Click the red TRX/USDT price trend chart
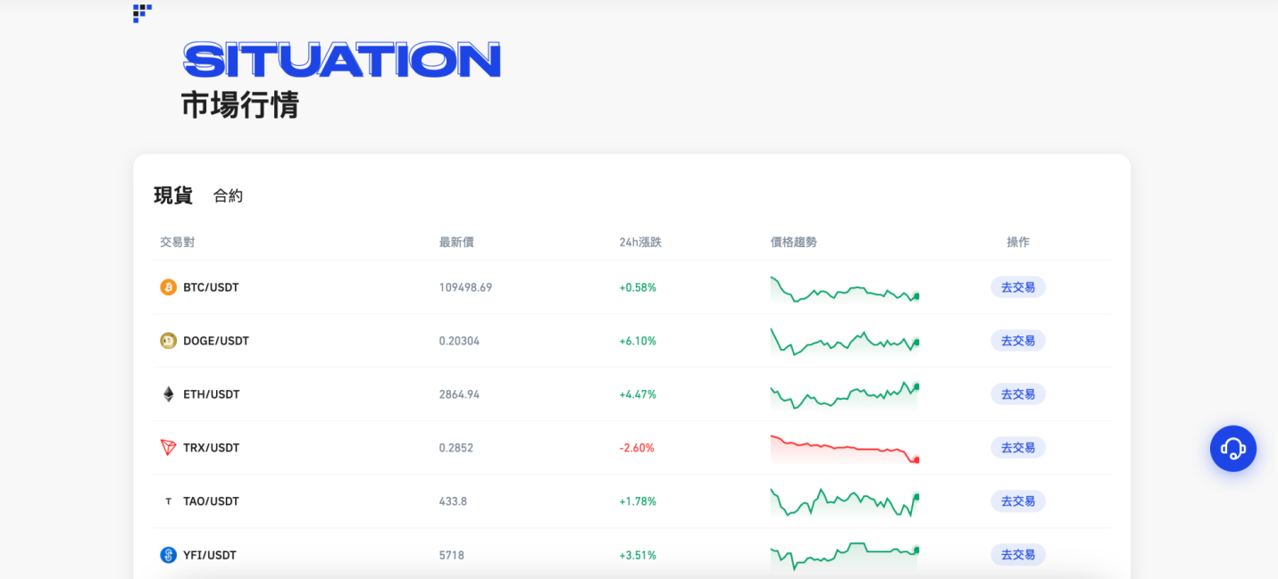Screen dimensions: 1278x579 pyautogui.click(x=844, y=448)
